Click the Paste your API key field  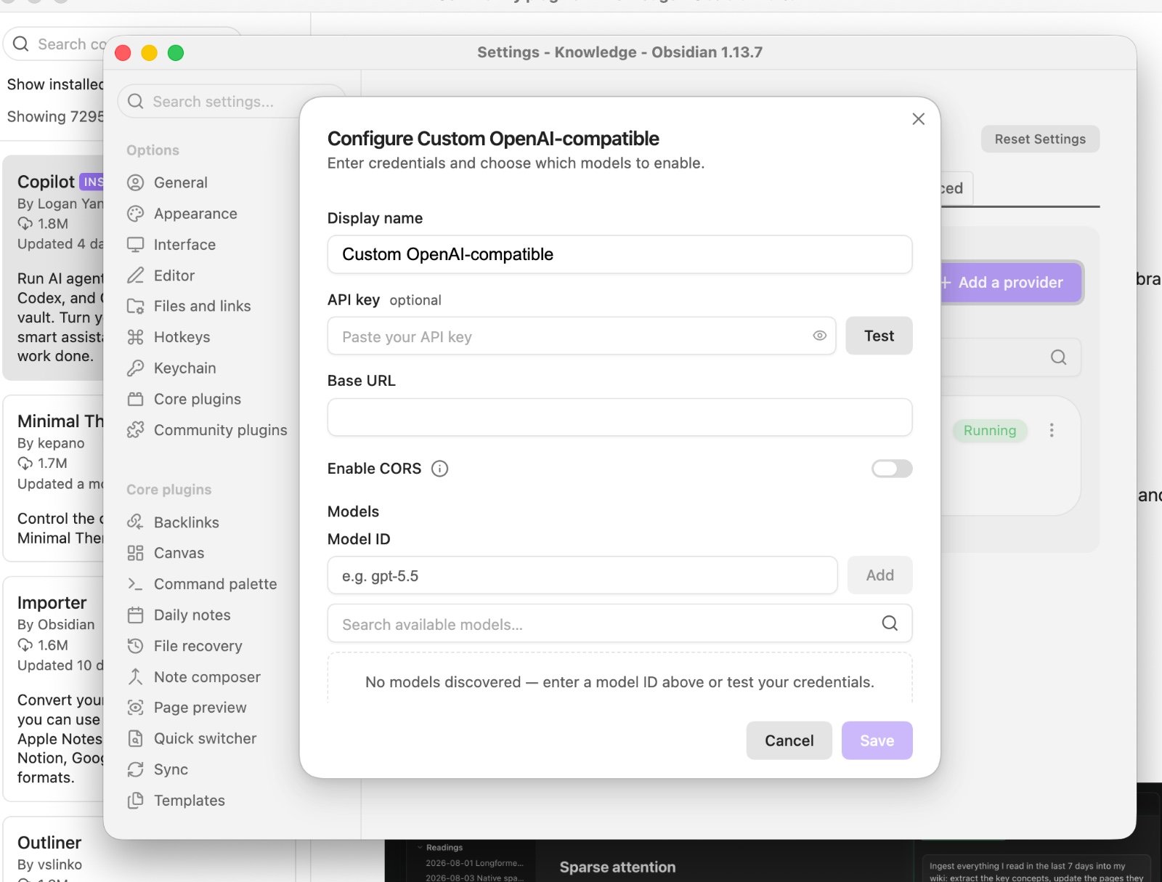581,336
